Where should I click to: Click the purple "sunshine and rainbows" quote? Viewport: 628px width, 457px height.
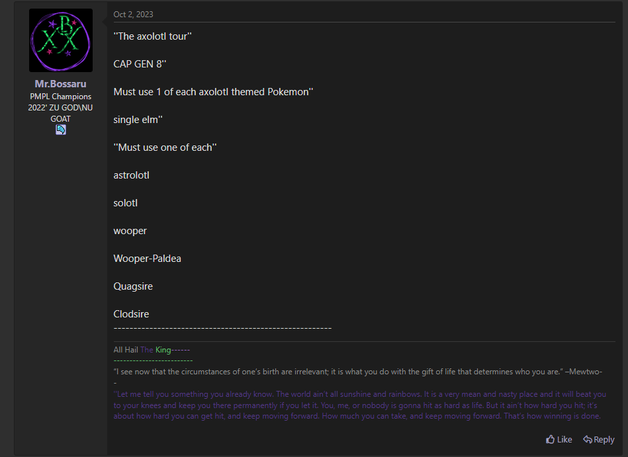click(x=359, y=405)
